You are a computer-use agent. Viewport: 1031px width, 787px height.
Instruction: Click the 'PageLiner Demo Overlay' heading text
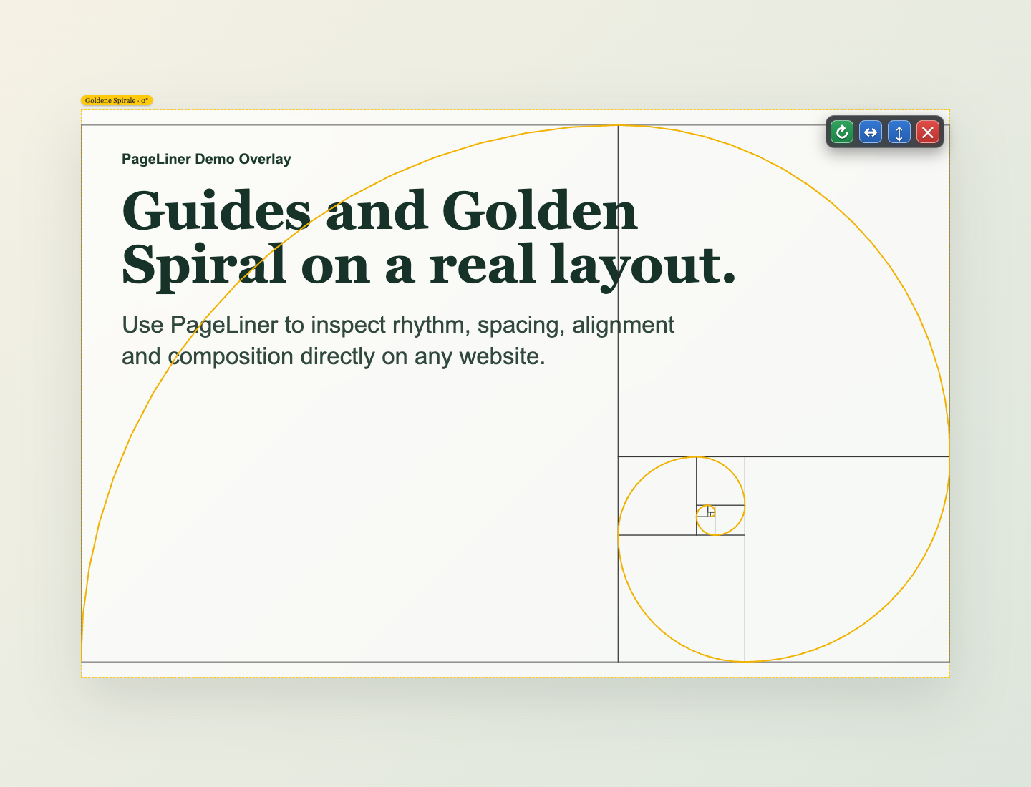206,159
